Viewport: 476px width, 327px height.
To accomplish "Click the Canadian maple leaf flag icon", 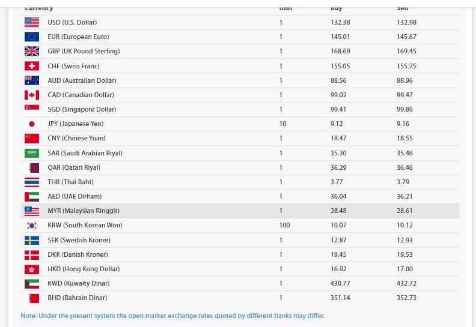I will pos(32,95).
